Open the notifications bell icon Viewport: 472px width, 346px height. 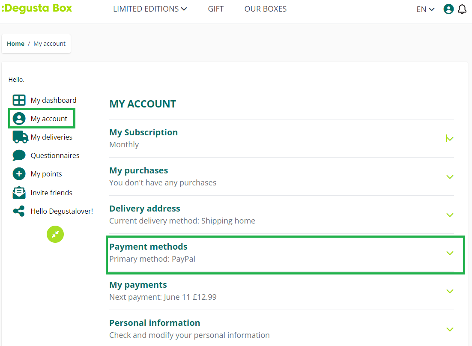tap(462, 9)
